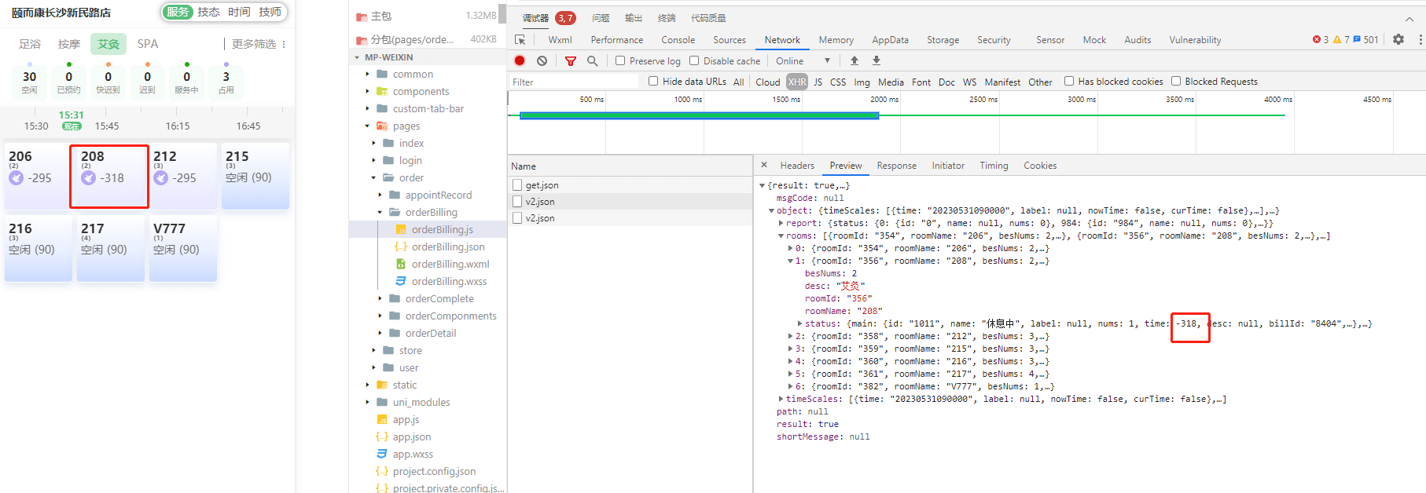Click the 主包 main package icon
This screenshot has height=493, width=1426.
[362, 16]
